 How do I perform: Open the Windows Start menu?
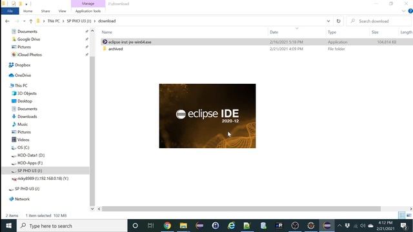click(8, 226)
